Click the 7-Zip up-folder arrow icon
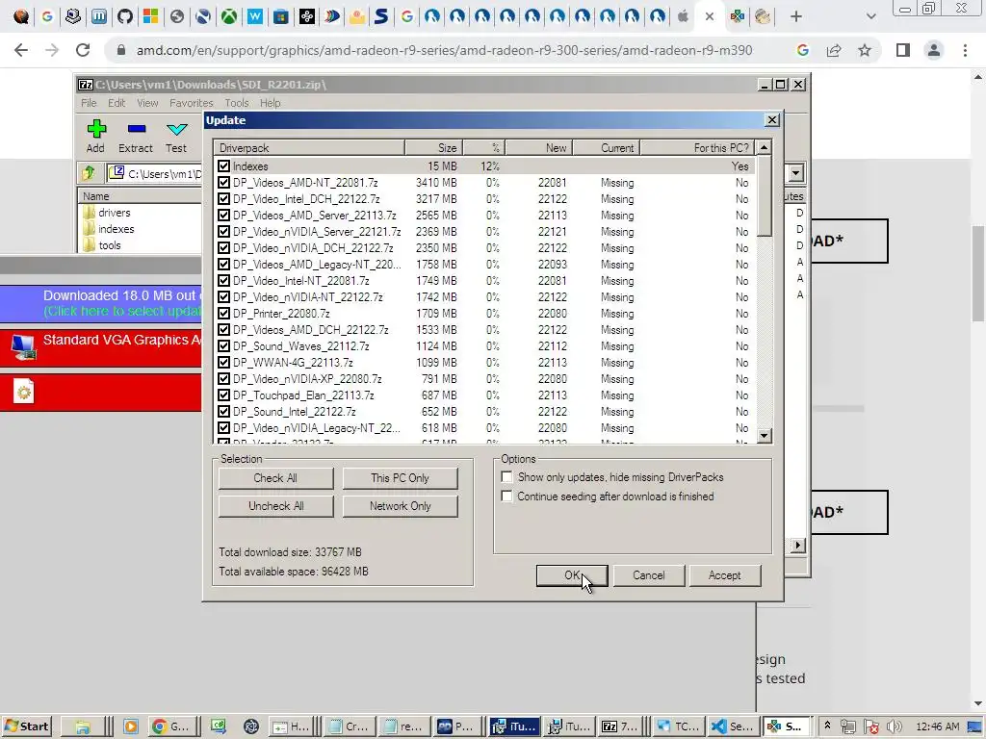This screenshot has width=986, height=739. (x=89, y=172)
